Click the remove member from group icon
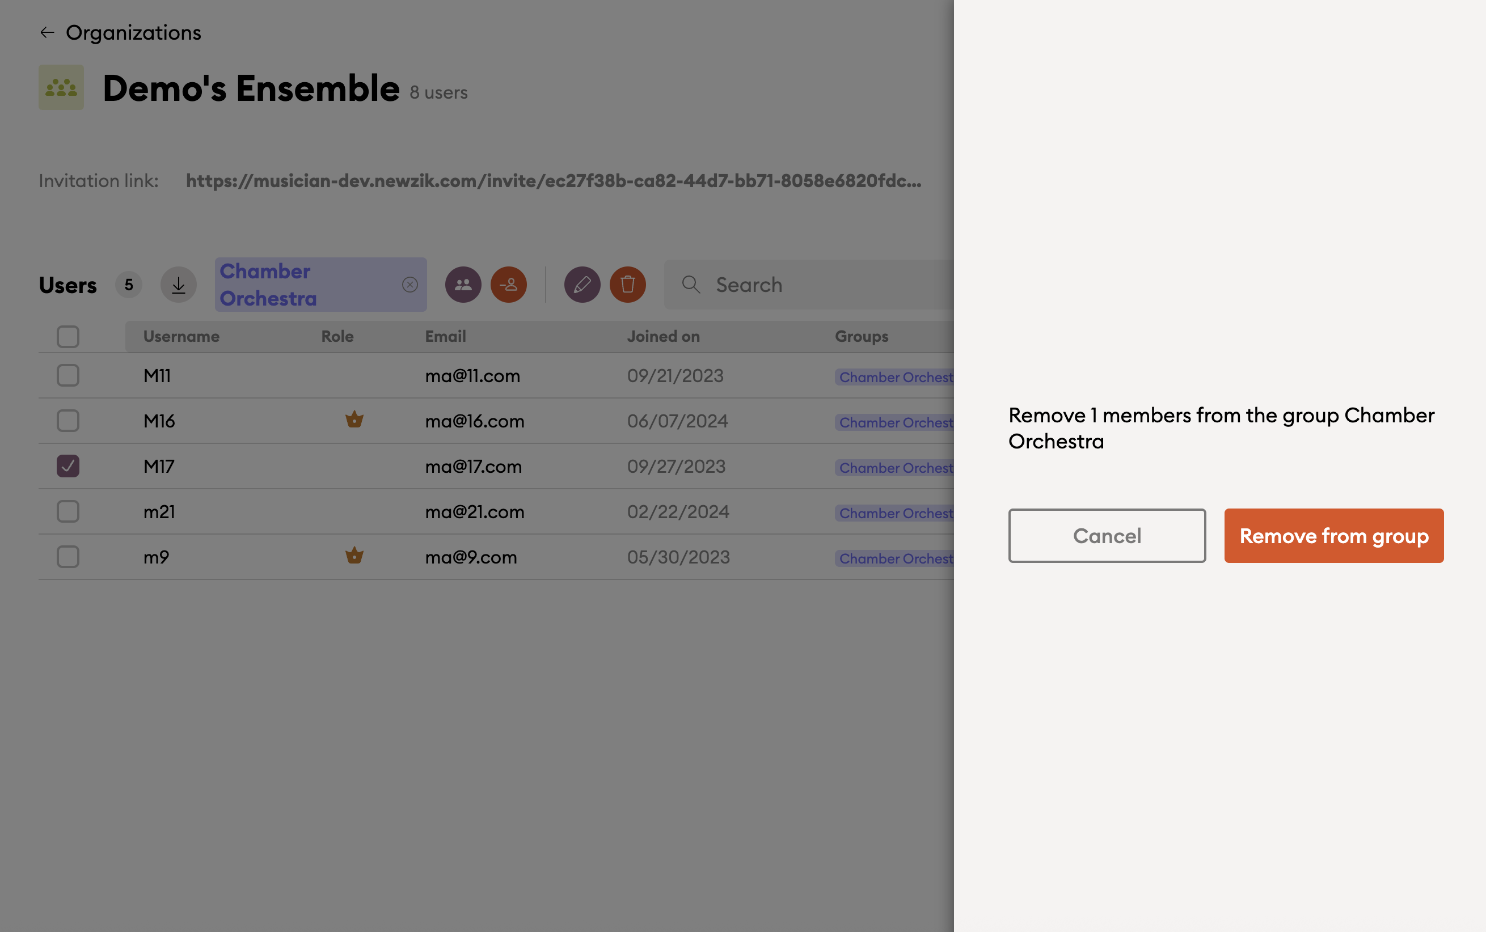This screenshot has height=932, width=1486. click(x=509, y=285)
